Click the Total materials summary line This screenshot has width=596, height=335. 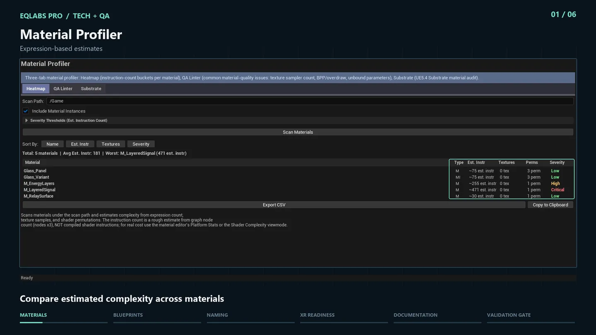coord(104,153)
